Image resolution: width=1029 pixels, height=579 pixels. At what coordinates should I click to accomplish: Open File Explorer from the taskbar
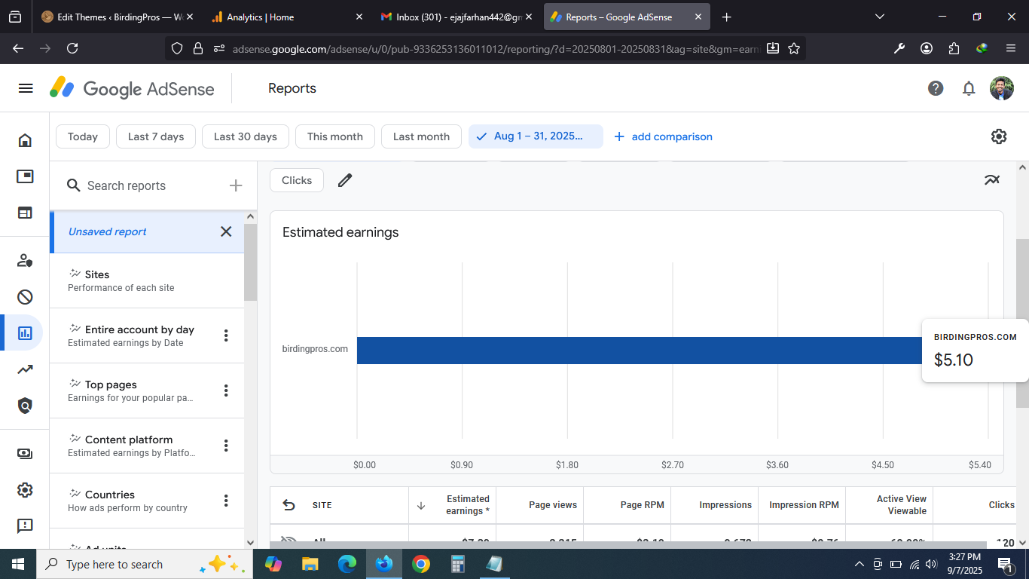click(310, 564)
